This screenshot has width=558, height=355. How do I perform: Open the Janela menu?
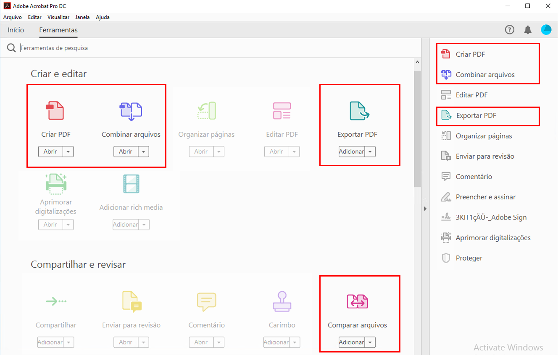click(82, 17)
